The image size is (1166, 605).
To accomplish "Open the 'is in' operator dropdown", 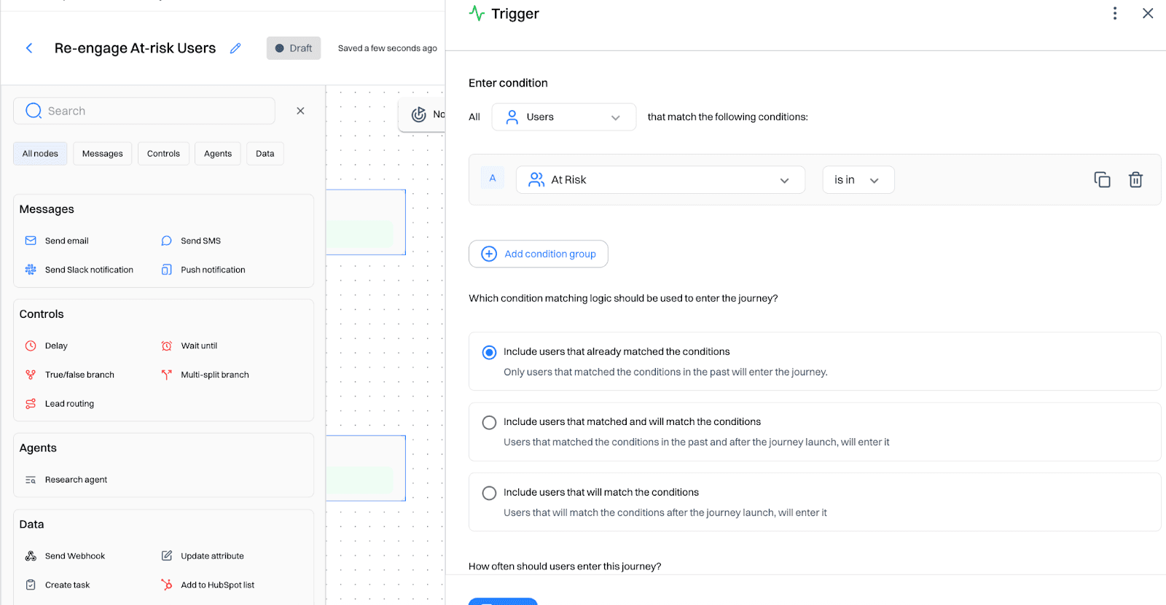I will coord(857,180).
